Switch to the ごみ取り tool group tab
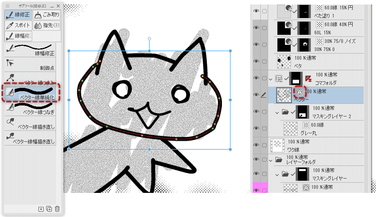376x217 pixels. pos(47,15)
